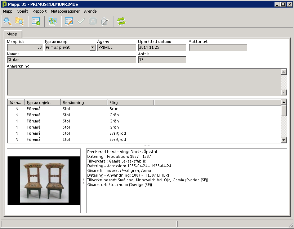Click the Givare, ort: Stockholm line
294x229 pixels.
pyautogui.click(x=120, y=185)
